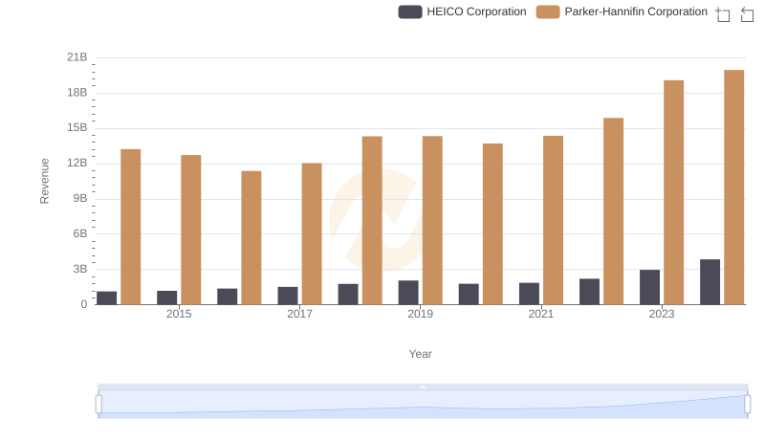The image size is (765, 441).
Task: Click the Parker-Hannifin bar for 2022
Action: point(613,211)
